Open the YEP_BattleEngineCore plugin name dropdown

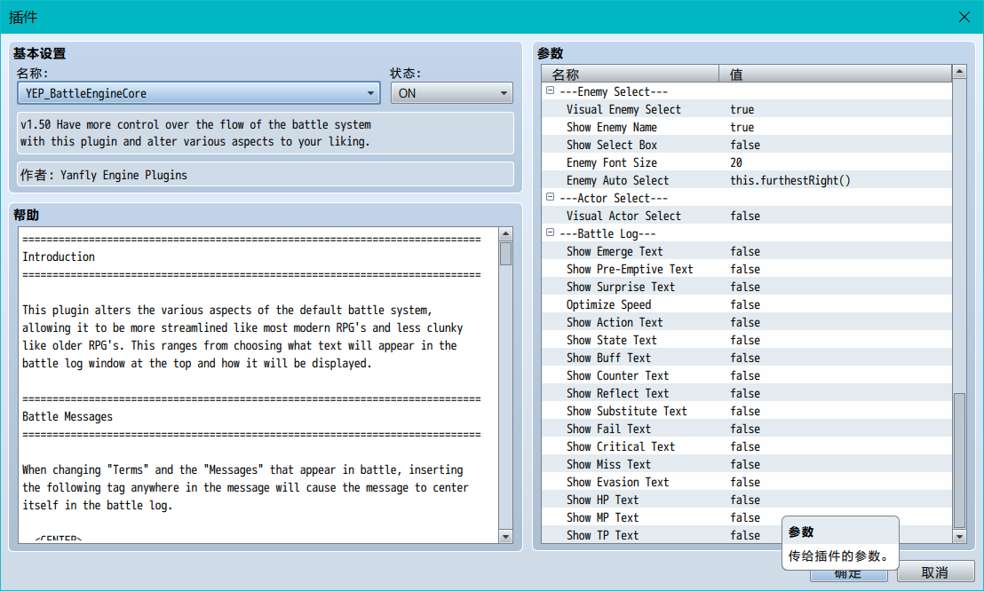point(198,93)
